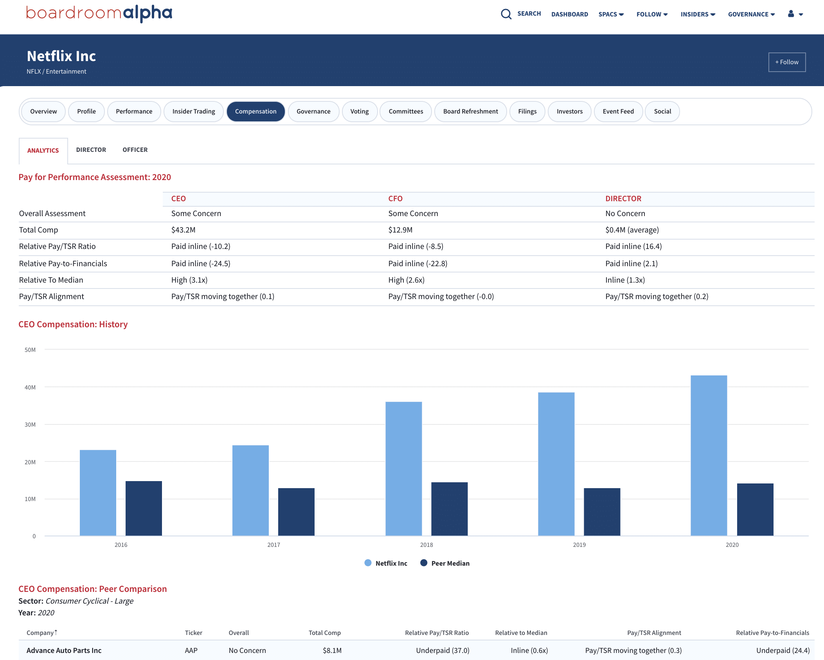Sort by Relative to Median header
This screenshot has height=660, width=824.
(521, 633)
